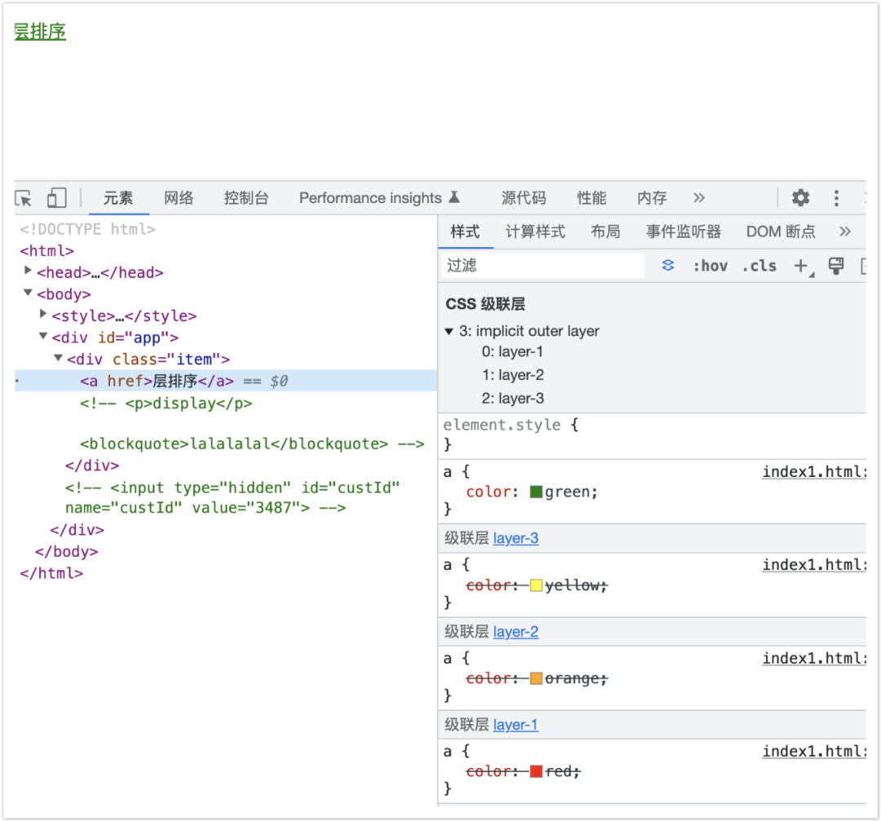This screenshot has height=821, width=881.
Task: Open DevTools settings gear
Action: [801, 197]
